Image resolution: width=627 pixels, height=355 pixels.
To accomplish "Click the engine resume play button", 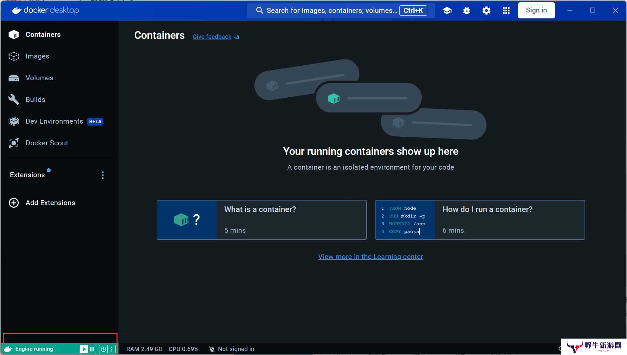I will pyautogui.click(x=84, y=349).
